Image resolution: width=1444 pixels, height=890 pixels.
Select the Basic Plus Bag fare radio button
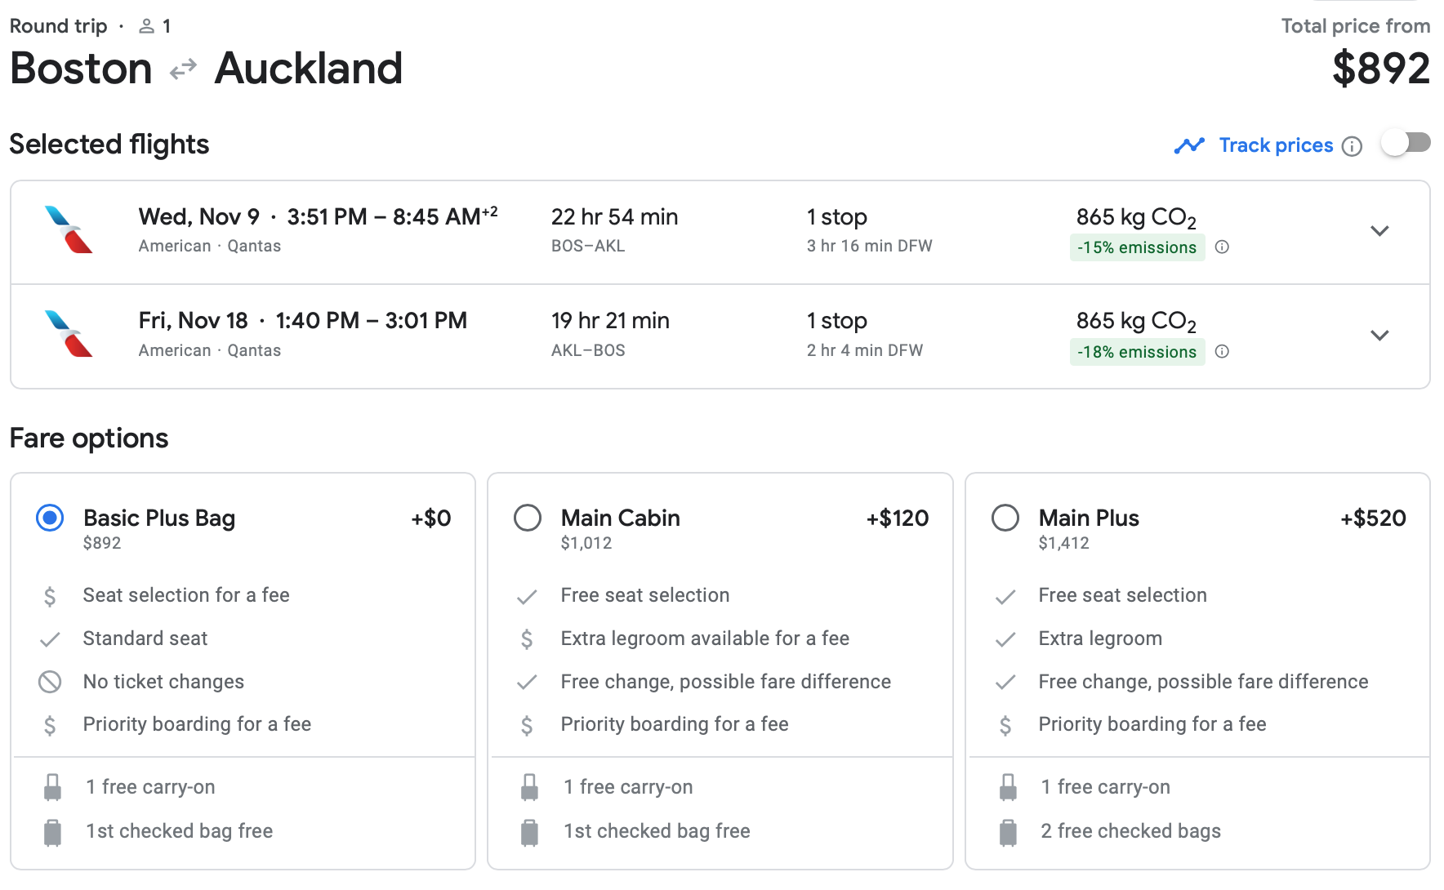tap(50, 518)
